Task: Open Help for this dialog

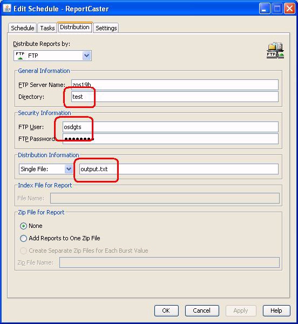Action: click(x=276, y=310)
